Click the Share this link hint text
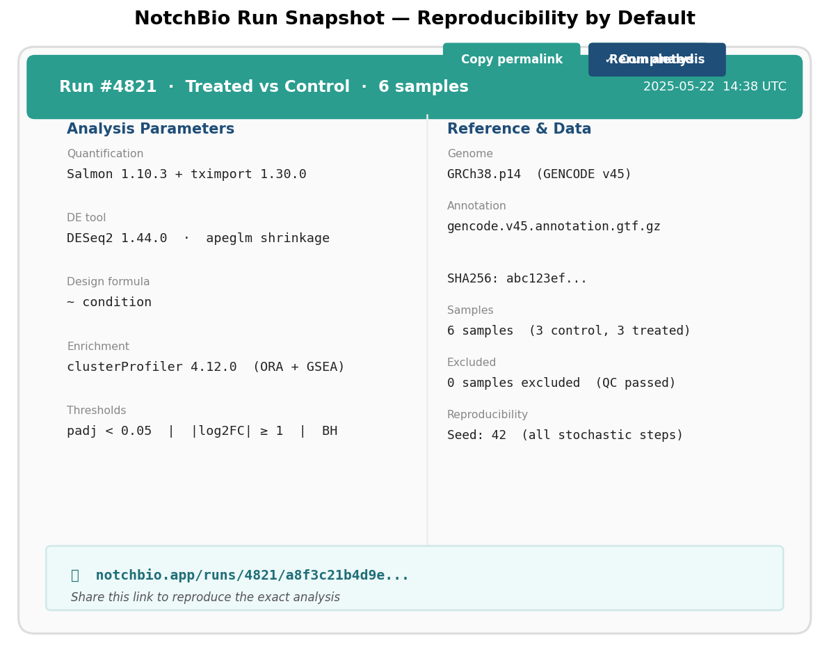829x652 pixels. coord(205,597)
